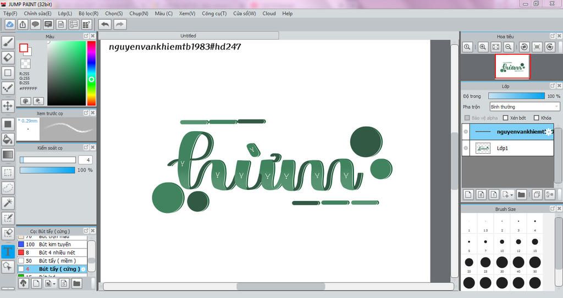This screenshot has width=563, height=298.
Task: Click the layer folder icon in Layer panel
Action: click(521, 194)
